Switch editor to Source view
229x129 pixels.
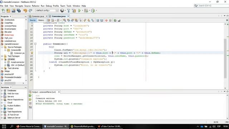pyautogui.click(x=33, y=20)
